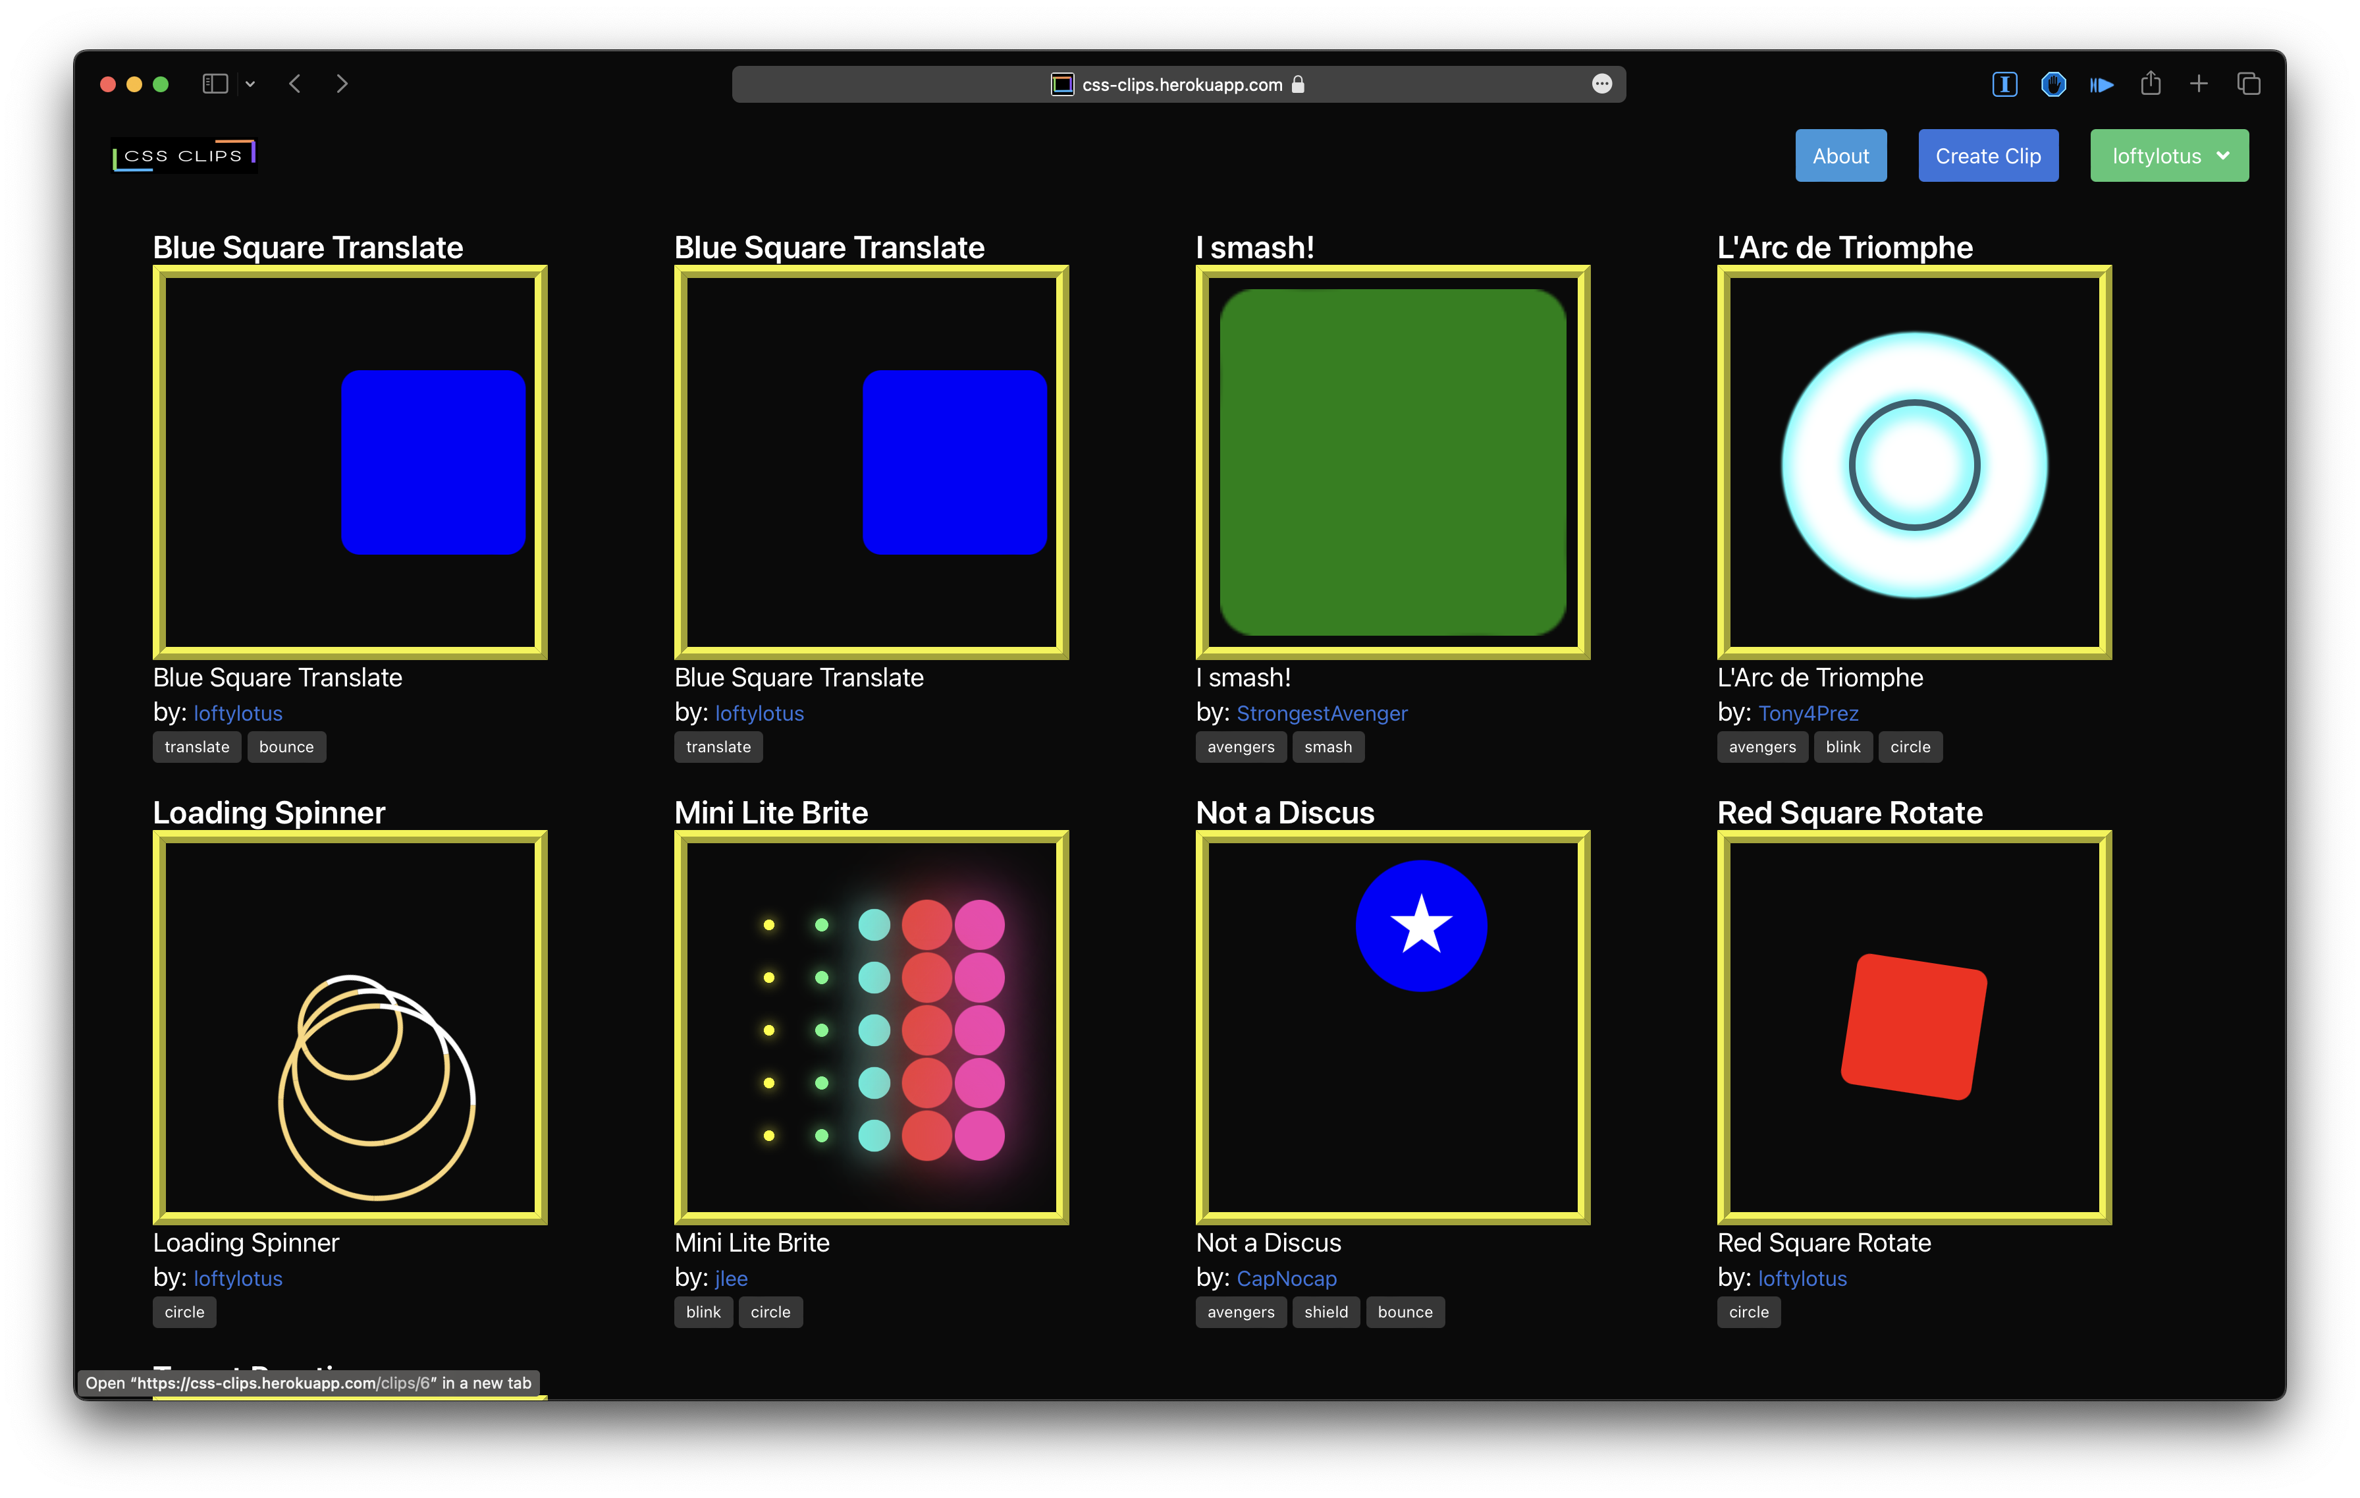Viewport: 2360px width, 1498px height.
Task: Go back to previous page
Action: [295, 84]
